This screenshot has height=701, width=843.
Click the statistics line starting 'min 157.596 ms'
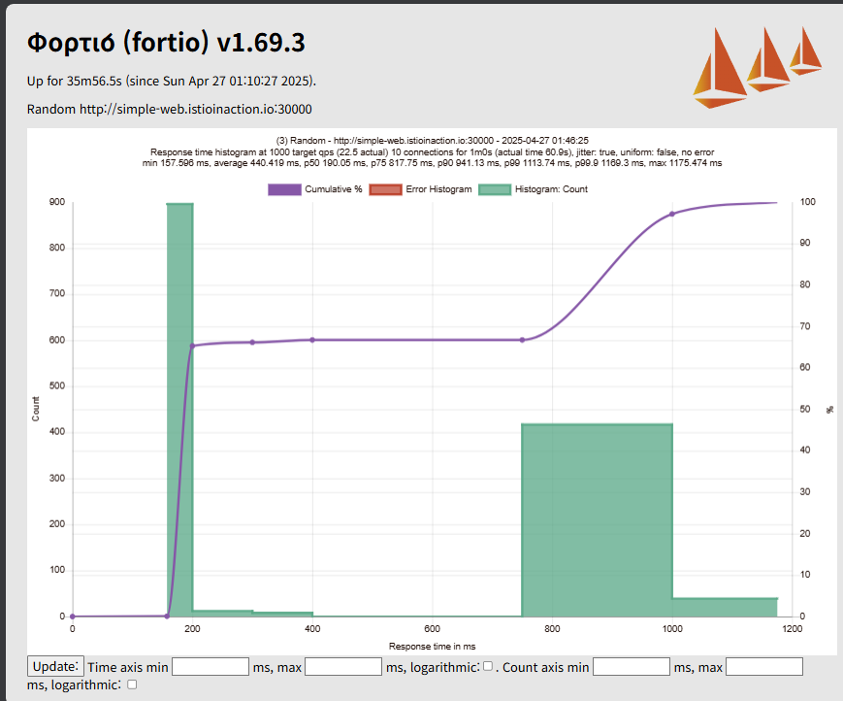(433, 163)
